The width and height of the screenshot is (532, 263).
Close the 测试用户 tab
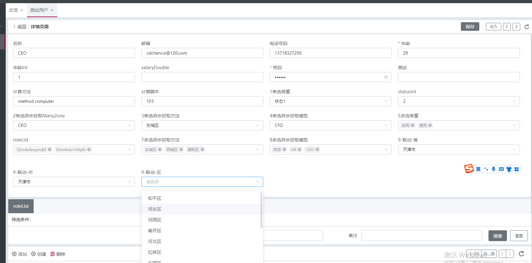[x=52, y=10]
